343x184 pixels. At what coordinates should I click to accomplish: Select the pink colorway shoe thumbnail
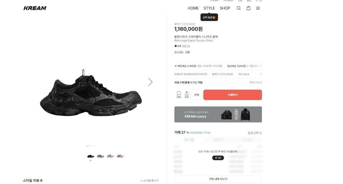tap(120, 156)
